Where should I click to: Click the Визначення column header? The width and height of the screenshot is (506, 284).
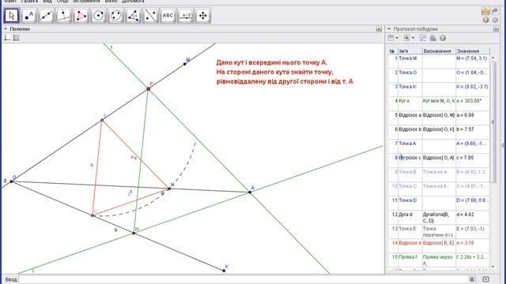439,50
